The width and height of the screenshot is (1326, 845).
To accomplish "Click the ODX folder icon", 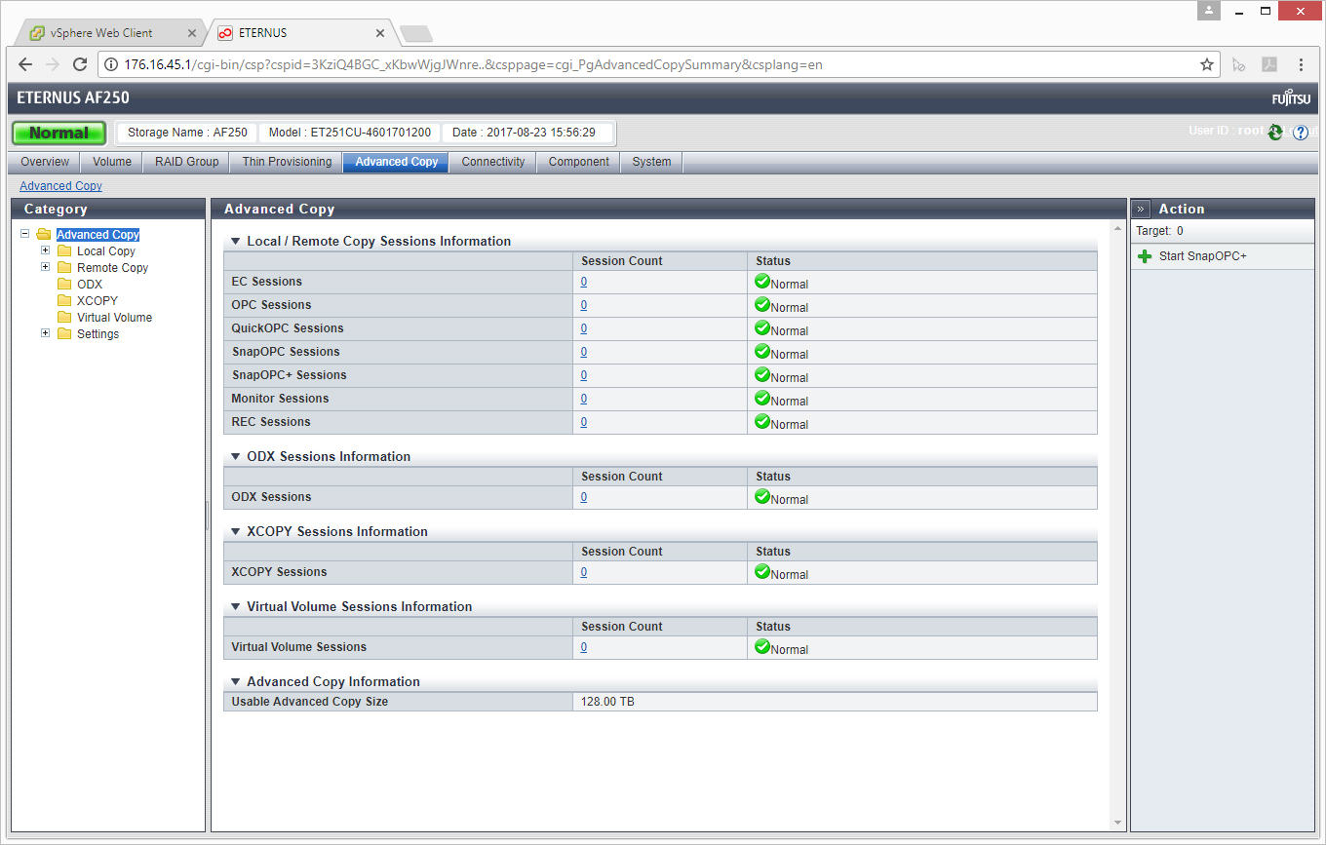I will (x=64, y=285).
